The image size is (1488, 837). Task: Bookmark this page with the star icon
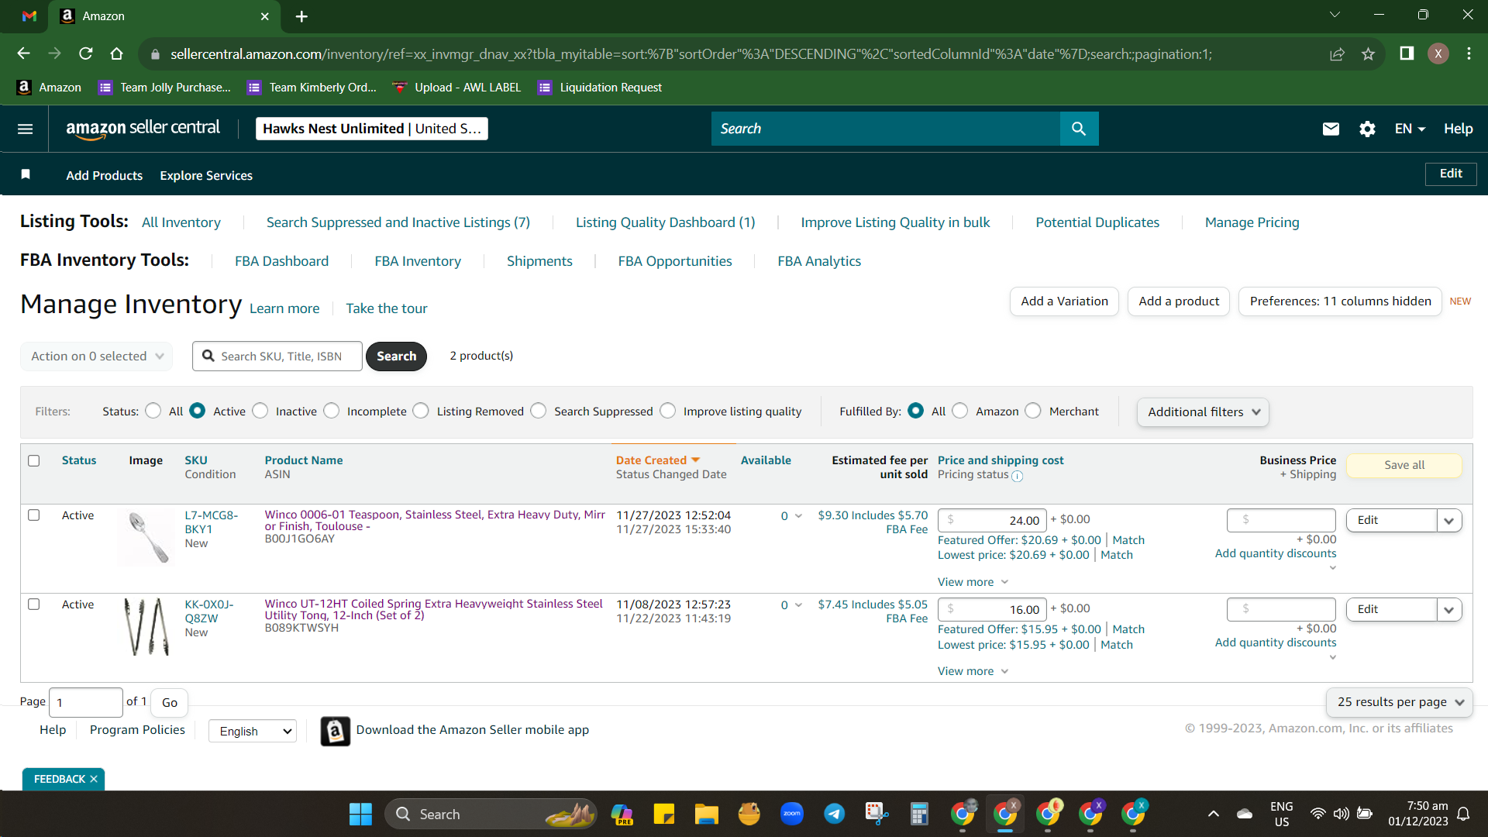tap(1368, 53)
